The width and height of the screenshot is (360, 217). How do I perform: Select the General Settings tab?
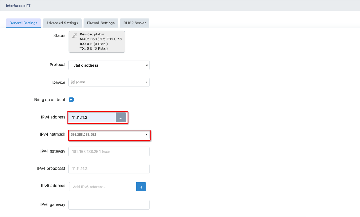(x=23, y=23)
